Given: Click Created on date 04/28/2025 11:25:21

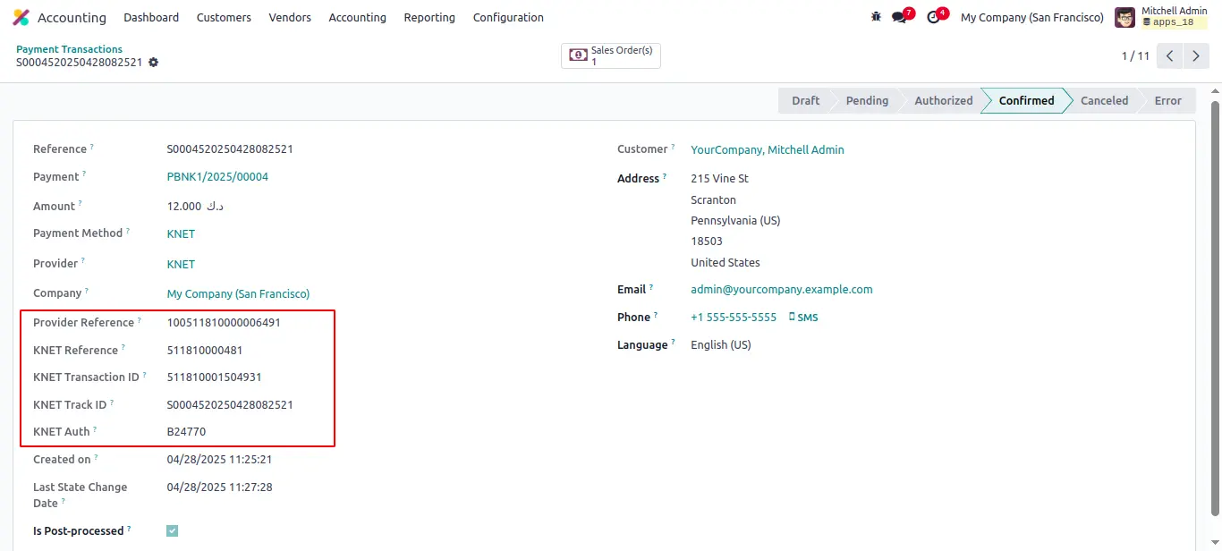Looking at the screenshot, I should pos(219,460).
